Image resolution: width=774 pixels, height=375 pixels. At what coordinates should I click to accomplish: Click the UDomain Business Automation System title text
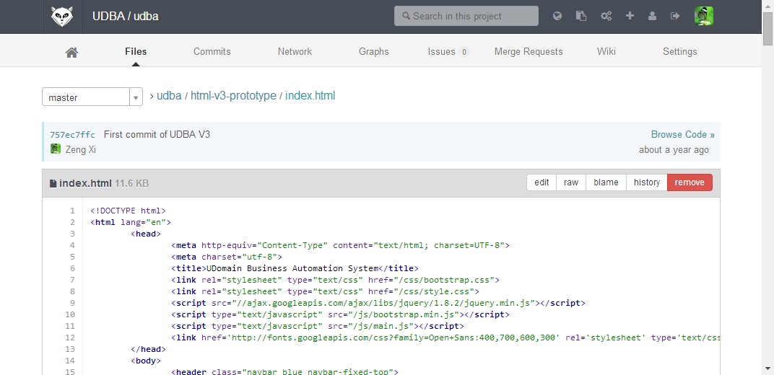pyautogui.click(x=292, y=268)
